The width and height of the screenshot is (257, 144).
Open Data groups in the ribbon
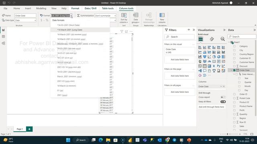pyautogui.click(x=136, y=18)
